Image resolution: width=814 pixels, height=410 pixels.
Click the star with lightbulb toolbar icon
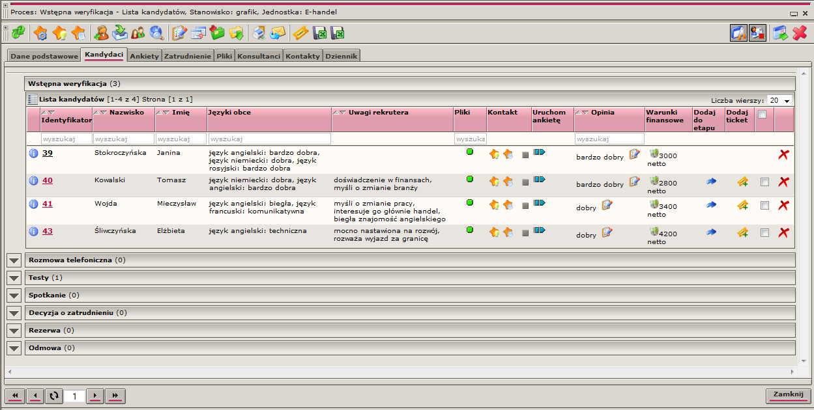coord(59,33)
